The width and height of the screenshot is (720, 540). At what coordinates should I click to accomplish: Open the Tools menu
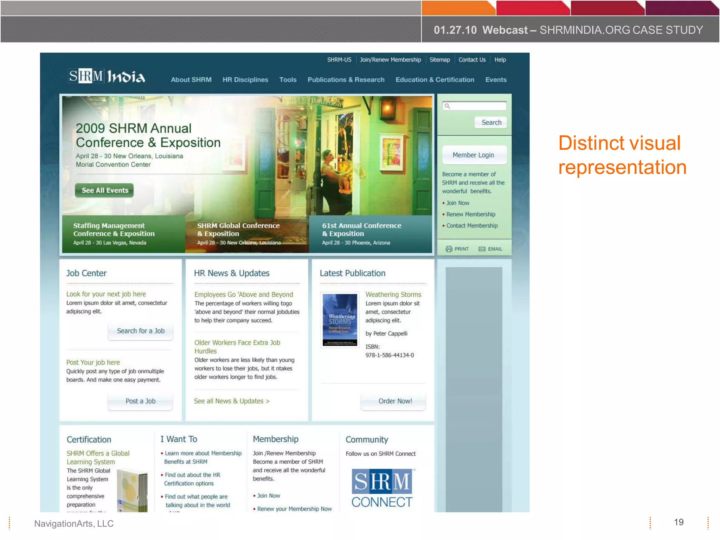tap(288, 80)
